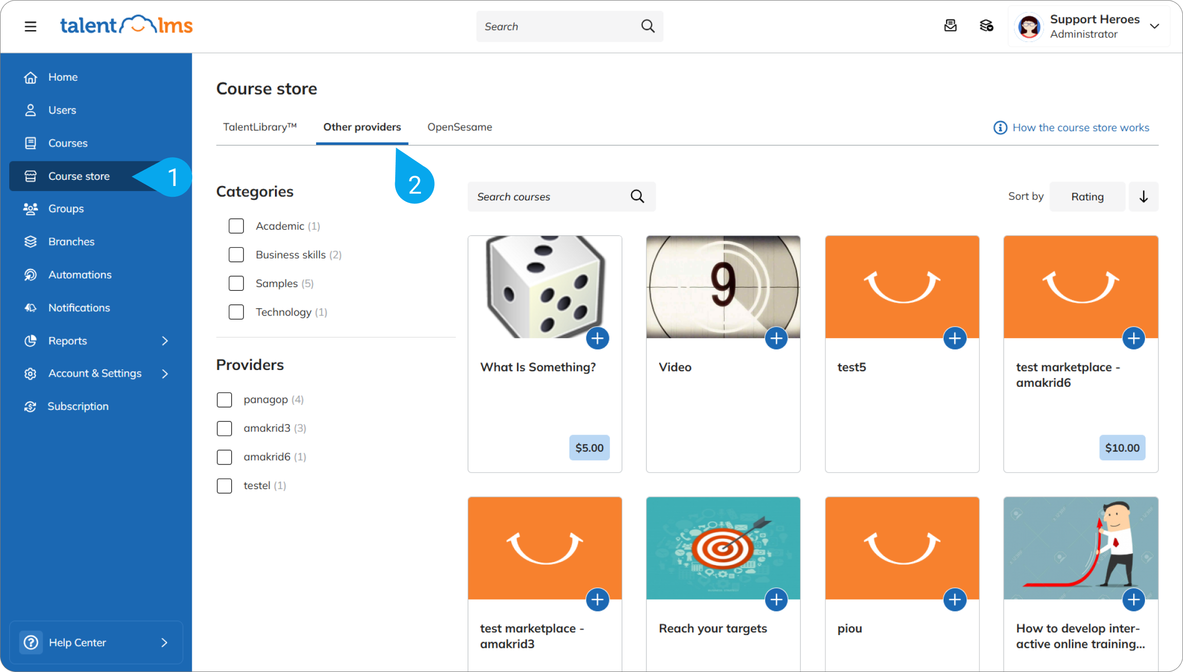This screenshot has width=1183, height=672.
Task: Open the What Is Something? title
Action: (x=538, y=367)
